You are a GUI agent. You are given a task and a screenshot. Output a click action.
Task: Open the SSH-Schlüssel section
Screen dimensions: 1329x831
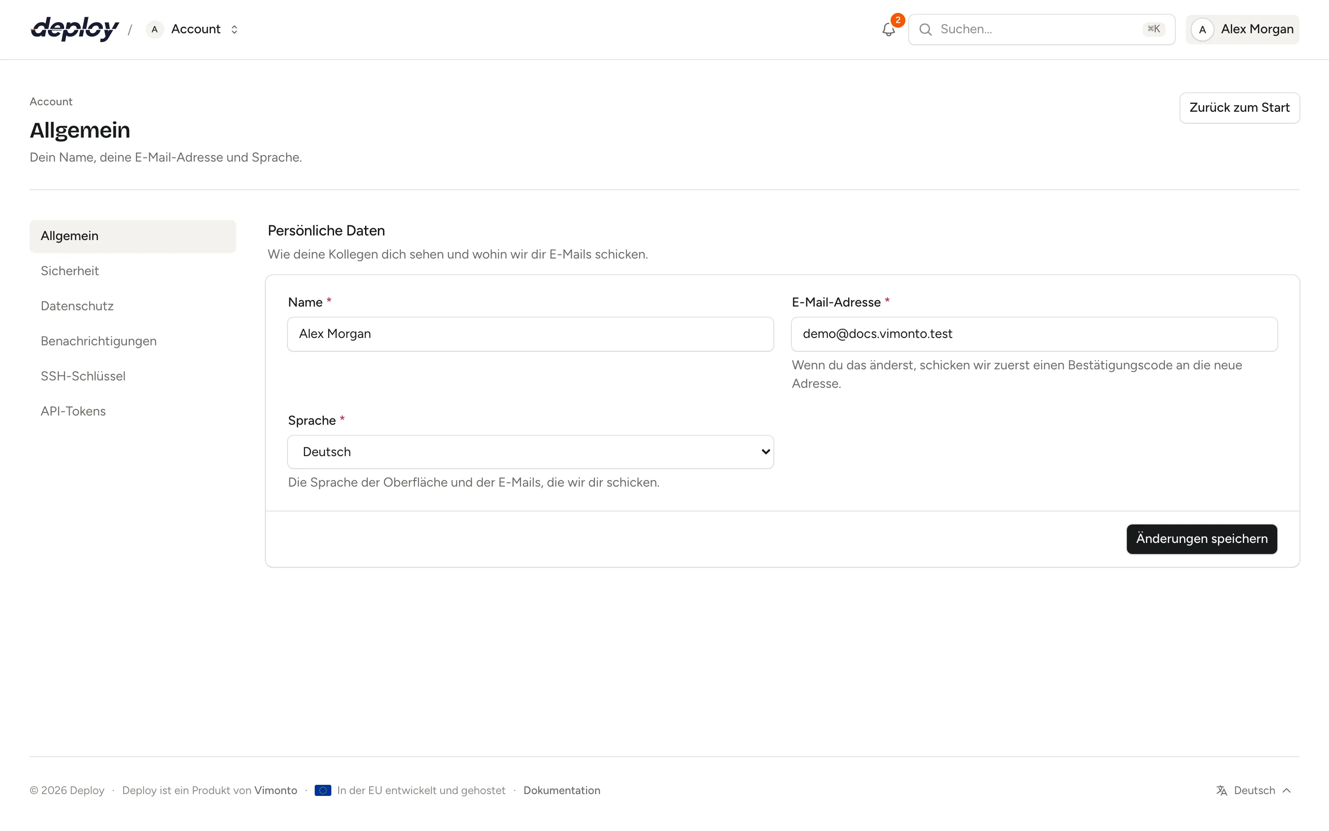pos(133,376)
